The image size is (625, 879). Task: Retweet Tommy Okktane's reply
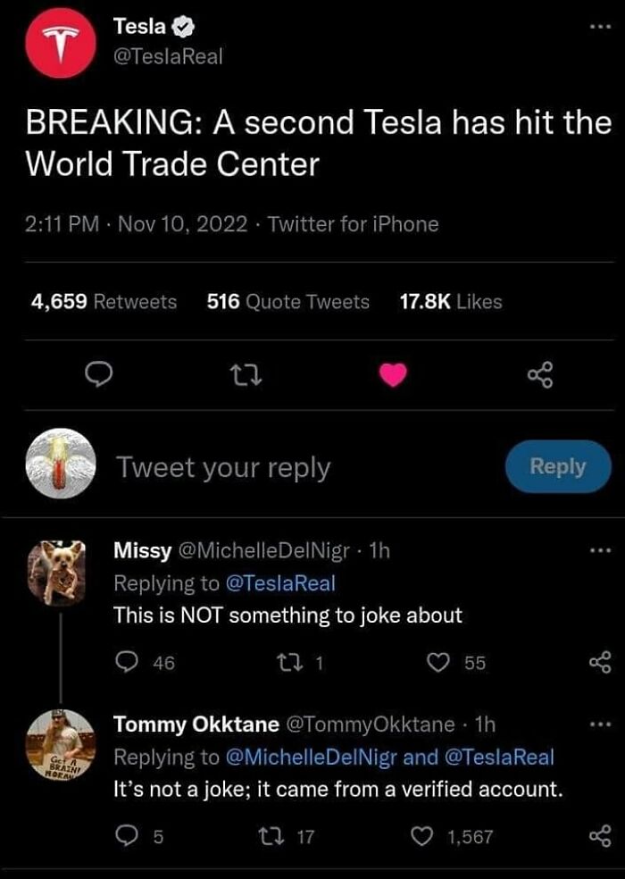pos(271,837)
